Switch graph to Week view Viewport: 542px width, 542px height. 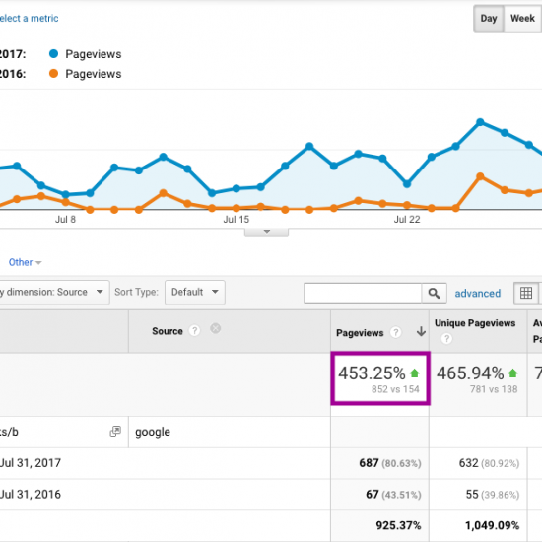pyautogui.click(x=522, y=19)
